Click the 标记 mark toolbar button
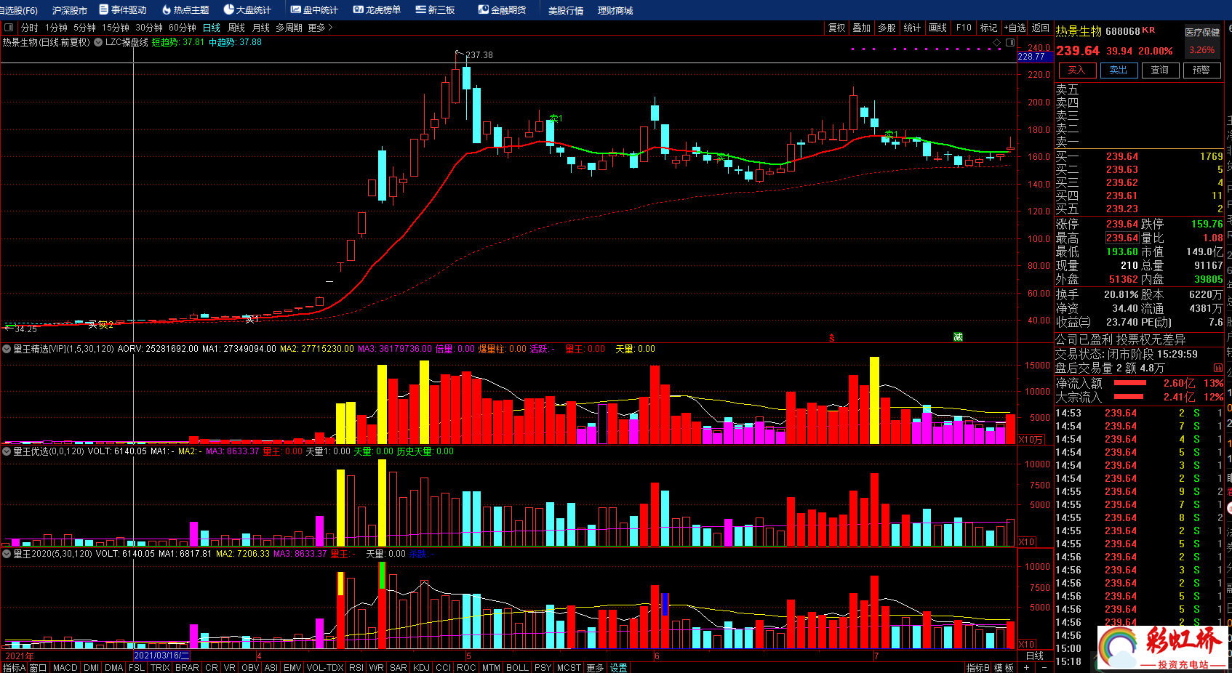This screenshot has height=673, width=1232. [988, 28]
